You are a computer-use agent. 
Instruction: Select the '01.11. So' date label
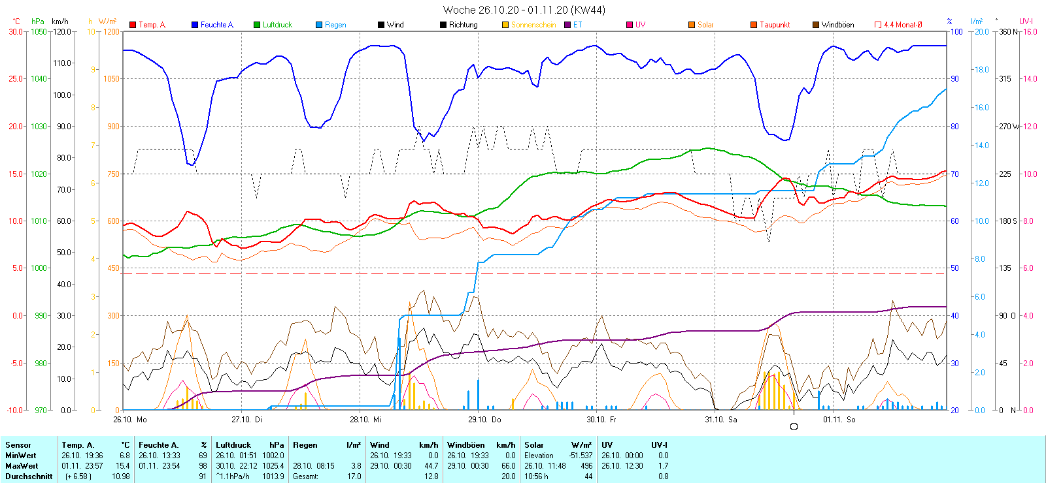(x=839, y=420)
